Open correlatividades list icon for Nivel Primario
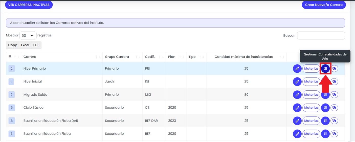 point(325,69)
